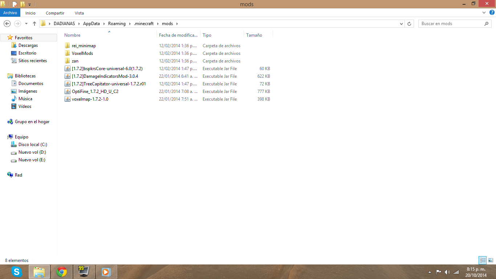The width and height of the screenshot is (496, 279).
Task: Select the DamageIndicatorsMod jar file icon
Action: click(x=67, y=76)
